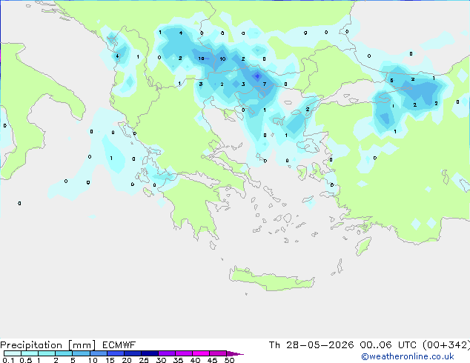Click the '45' legend scale label
The image size is (470, 363).
coord(212,360)
